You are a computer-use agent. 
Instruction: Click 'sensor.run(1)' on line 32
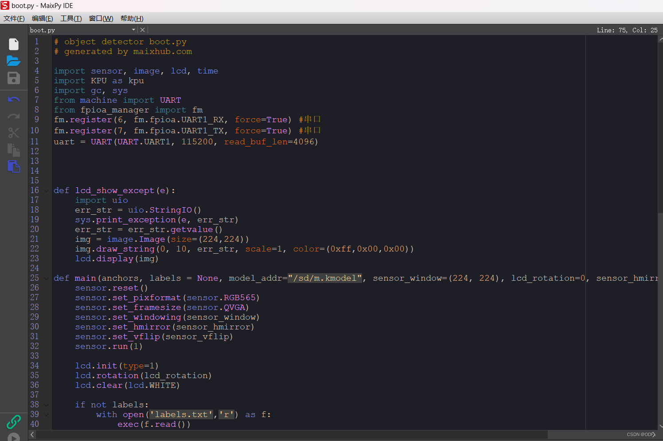point(109,346)
